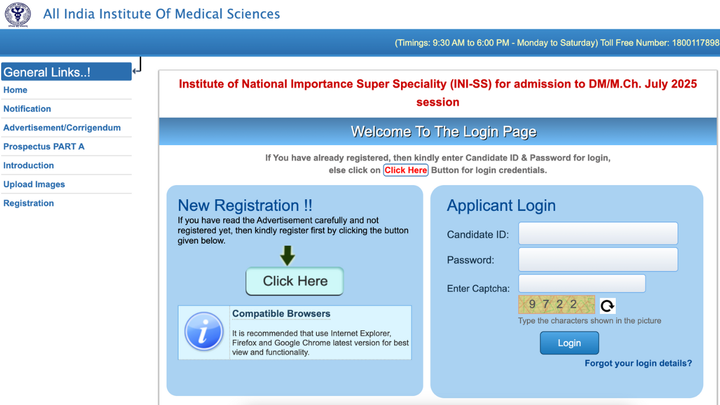Click the 'Applicant Login' heading
Screen dimensions: 720x405
tap(501, 205)
